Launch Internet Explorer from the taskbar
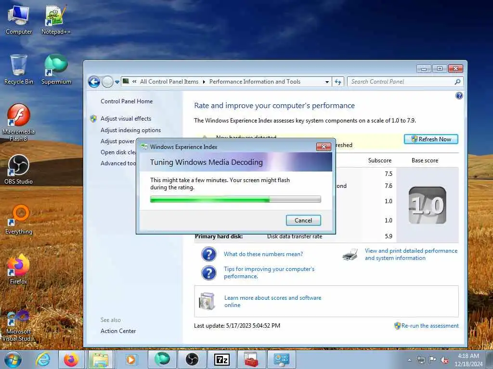The height and width of the screenshot is (369, 493). click(x=43, y=359)
